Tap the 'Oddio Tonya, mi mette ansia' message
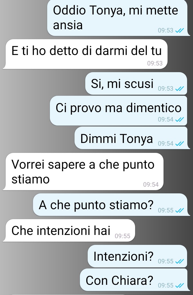The image size is (193, 295). [x=117, y=18]
